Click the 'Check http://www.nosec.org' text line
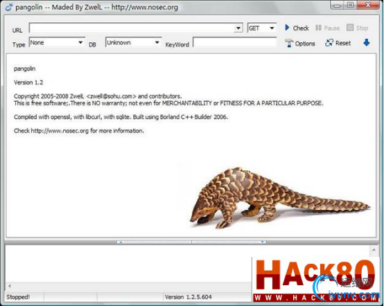This screenshot has height=306, width=384. (x=78, y=131)
